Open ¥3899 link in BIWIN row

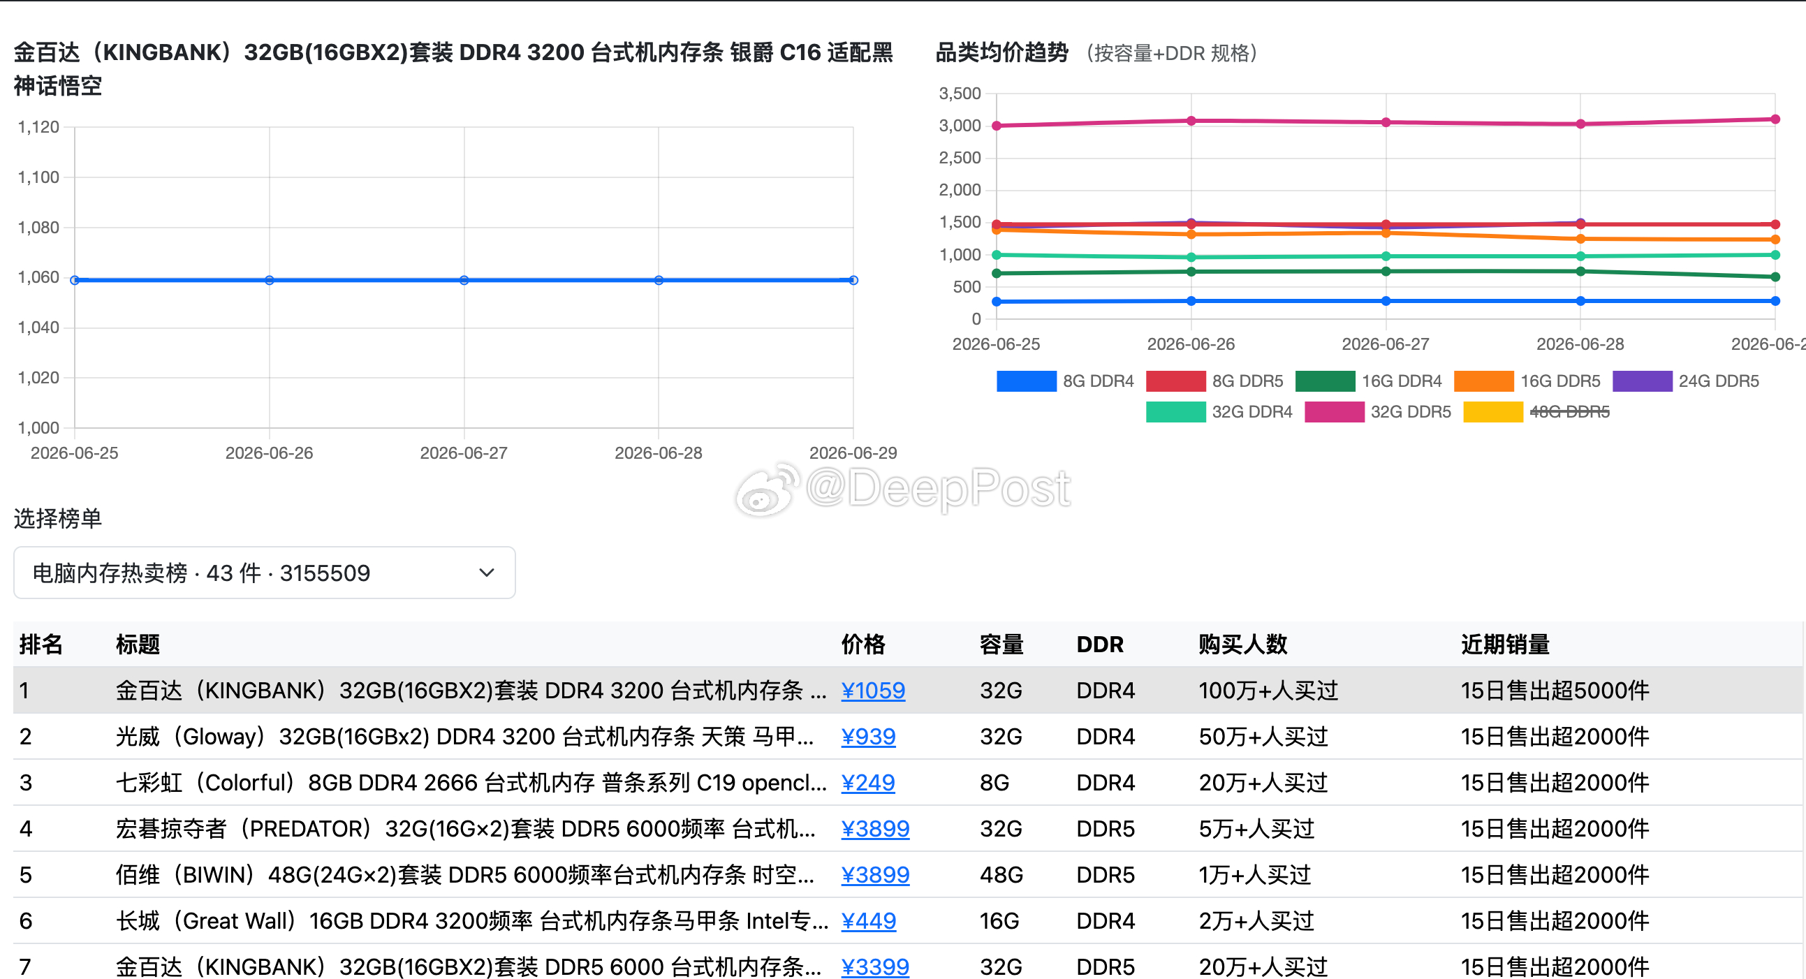tap(875, 874)
